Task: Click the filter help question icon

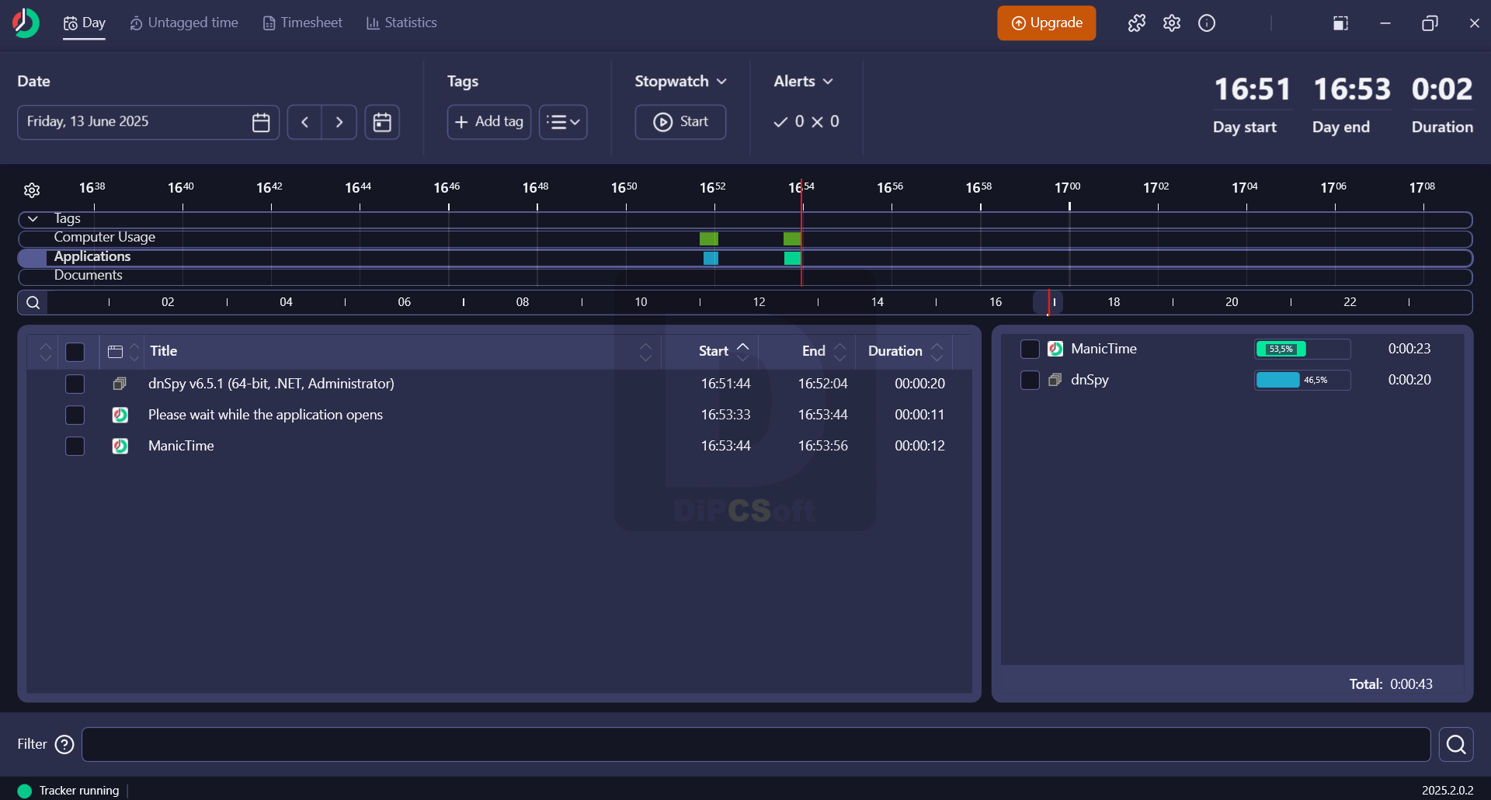Action: coord(64,744)
